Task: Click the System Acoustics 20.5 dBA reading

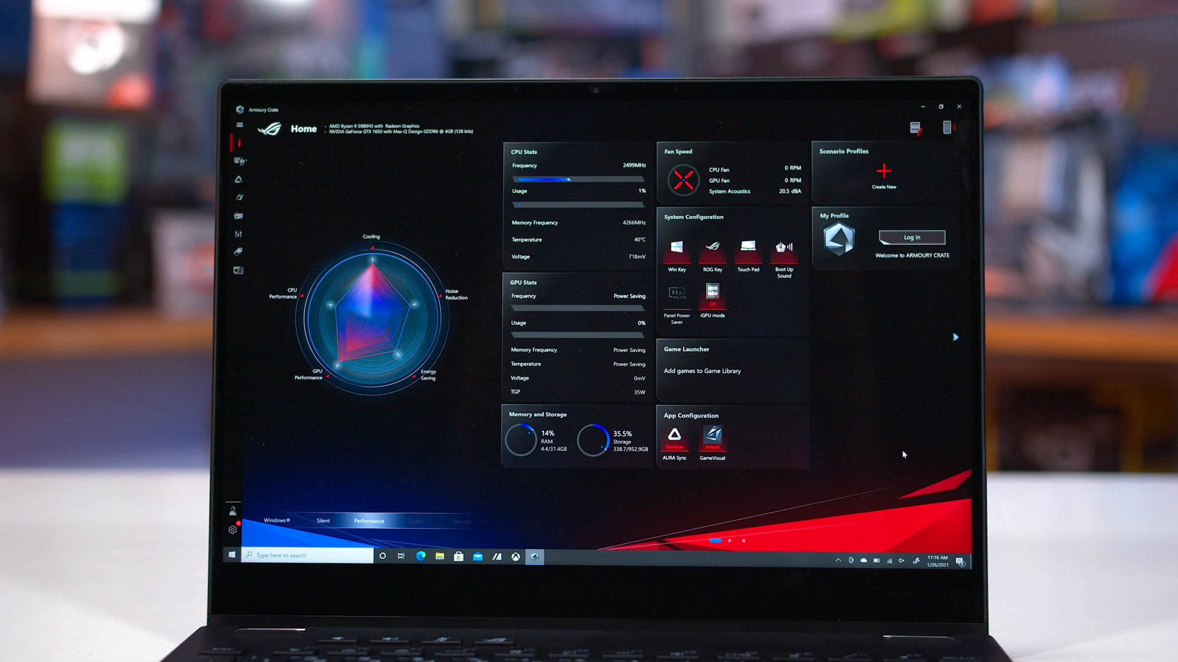Action: click(x=790, y=191)
